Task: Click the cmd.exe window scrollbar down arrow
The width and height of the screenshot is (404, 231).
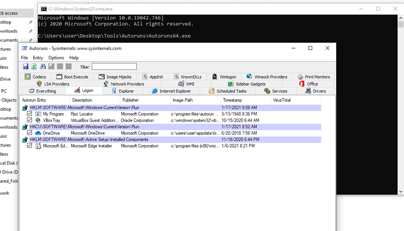Action: (x=401, y=192)
